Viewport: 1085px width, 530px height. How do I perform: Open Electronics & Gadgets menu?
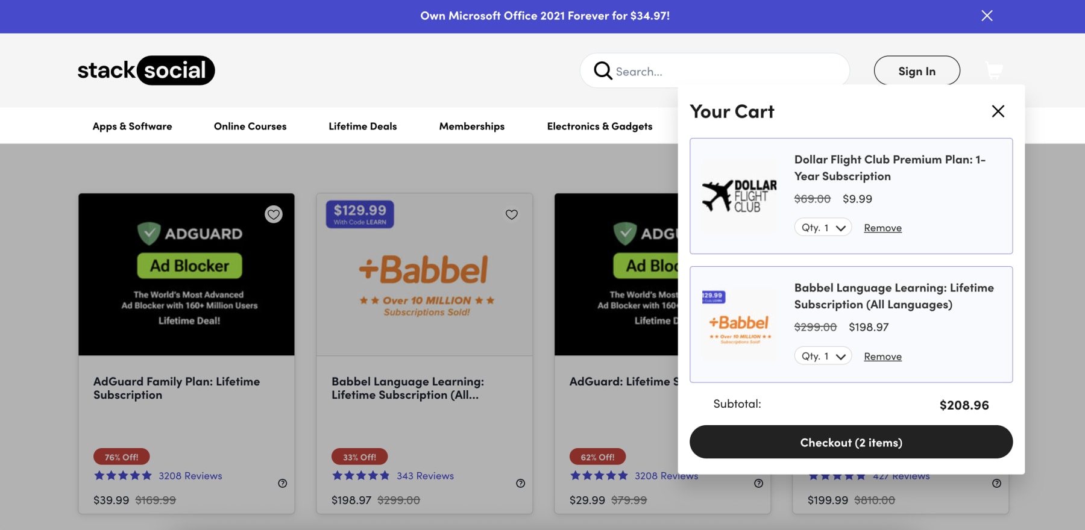600,126
